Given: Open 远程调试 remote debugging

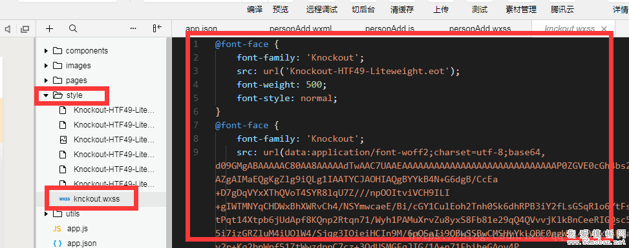Looking at the screenshot, I should coord(322,10).
